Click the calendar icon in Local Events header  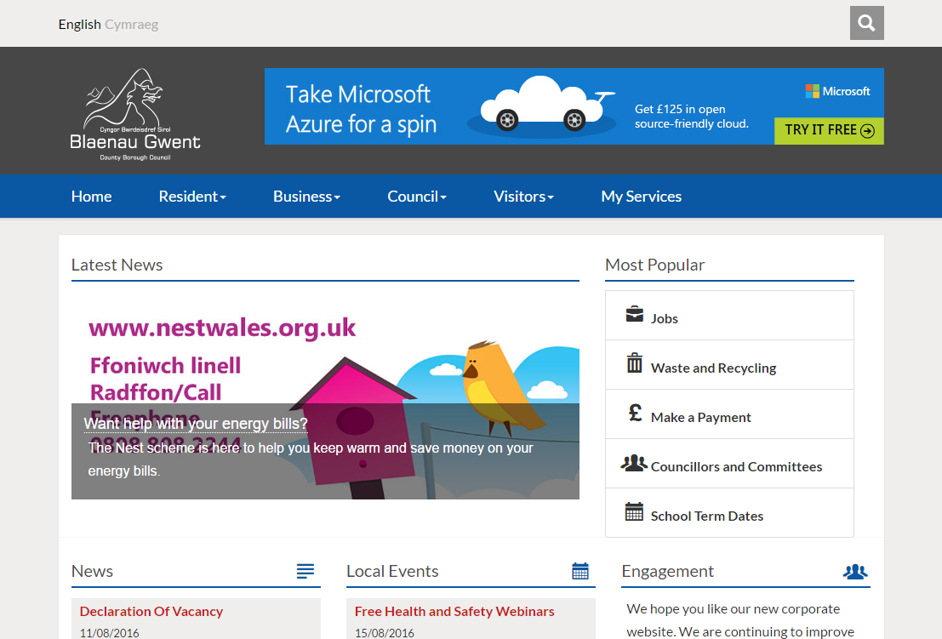pos(580,571)
